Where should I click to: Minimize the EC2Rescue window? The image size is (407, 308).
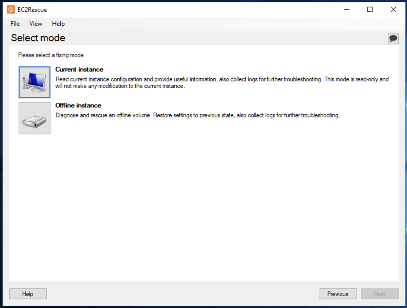[x=347, y=9]
